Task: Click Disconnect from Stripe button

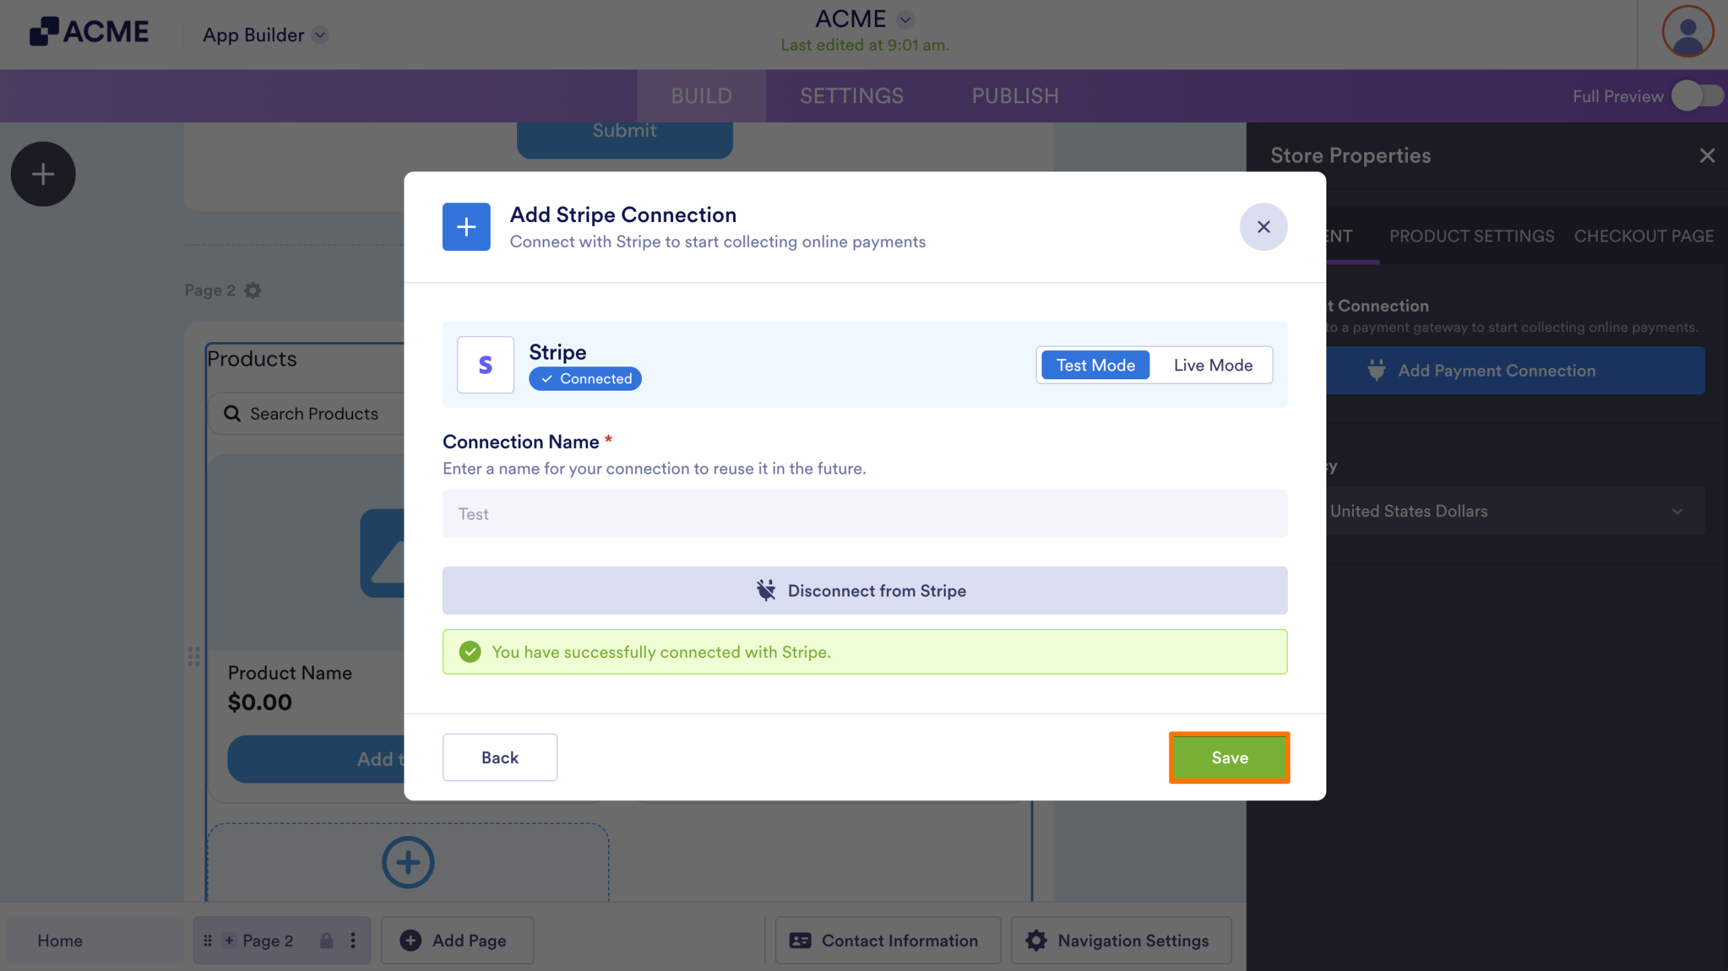Action: pyautogui.click(x=865, y=590)
